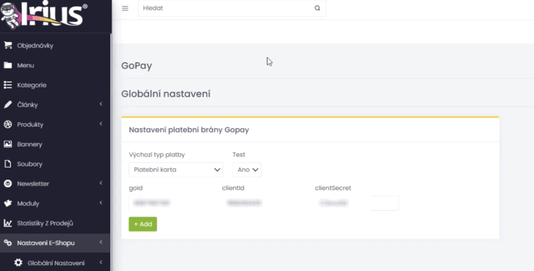
Task: Open the Soubory file icon
Action: 7,164
